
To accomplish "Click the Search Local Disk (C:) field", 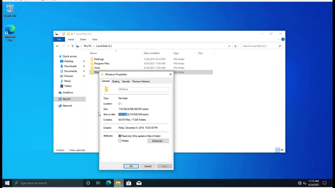I will (262, 46).
